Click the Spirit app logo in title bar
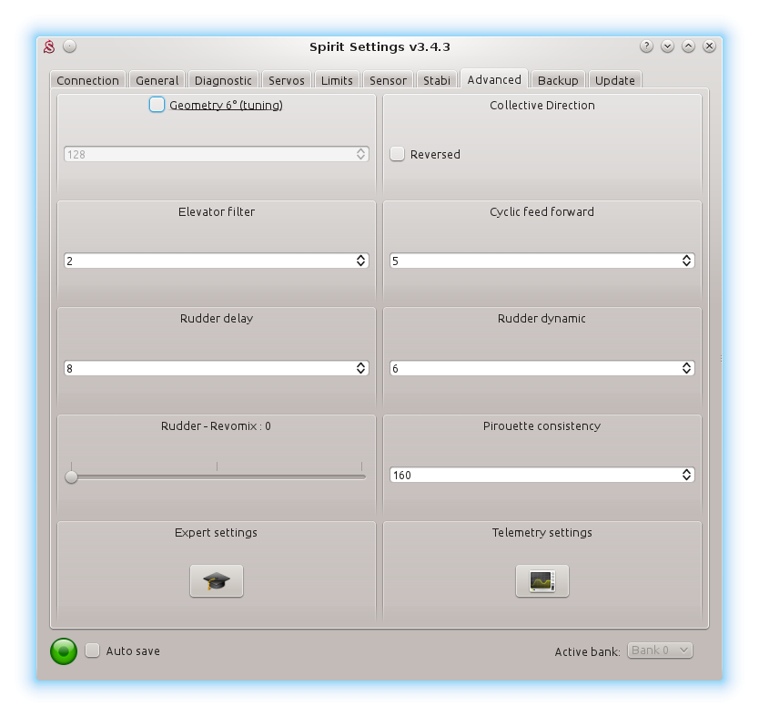This screenshot has width=759, height=717. click(x=50, y=46)
